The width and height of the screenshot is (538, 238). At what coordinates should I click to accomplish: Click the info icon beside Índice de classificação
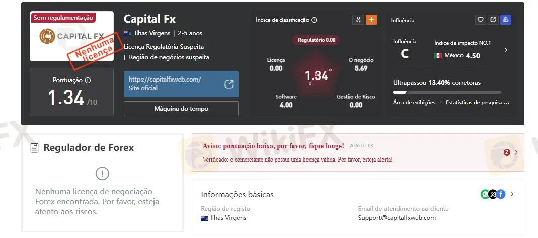click(x=314, y=20)
